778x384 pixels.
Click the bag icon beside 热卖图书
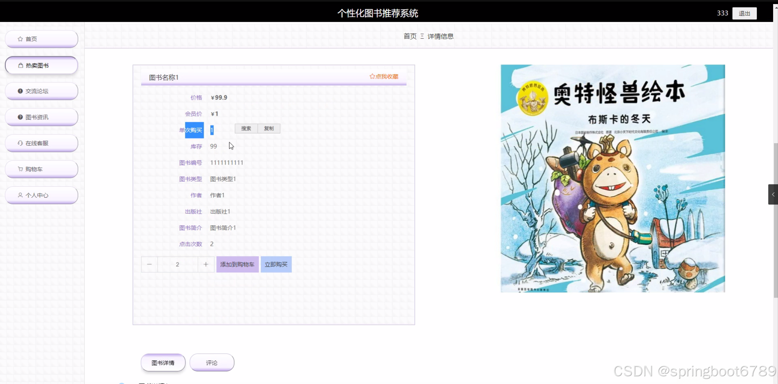[21, 65]
